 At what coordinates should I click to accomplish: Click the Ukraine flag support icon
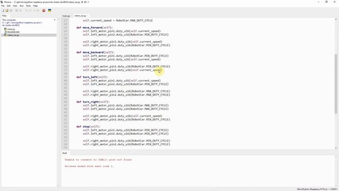(x=49, y=11)
